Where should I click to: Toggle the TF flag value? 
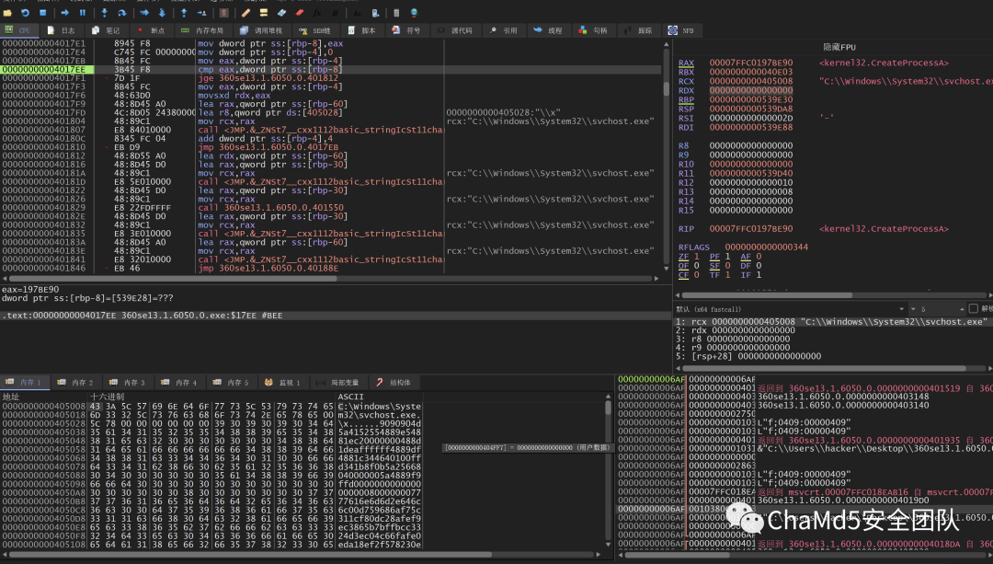(x=727, y=275)
